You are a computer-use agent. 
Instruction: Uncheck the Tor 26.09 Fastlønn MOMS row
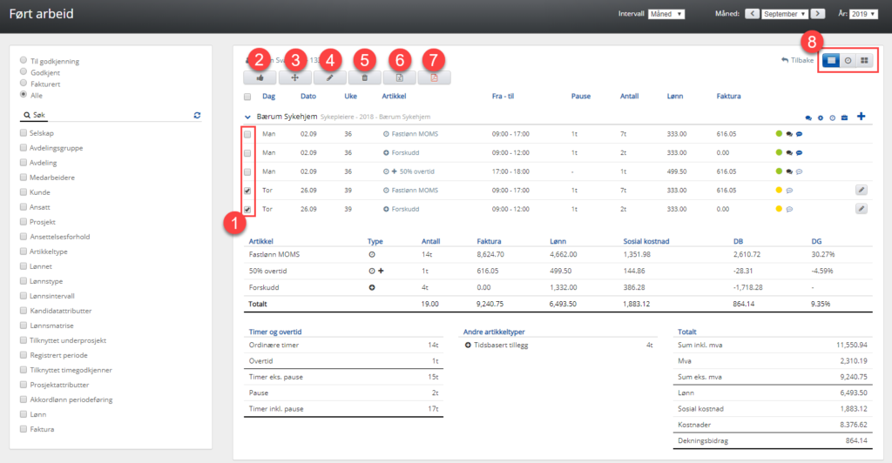tap(248, 190)
